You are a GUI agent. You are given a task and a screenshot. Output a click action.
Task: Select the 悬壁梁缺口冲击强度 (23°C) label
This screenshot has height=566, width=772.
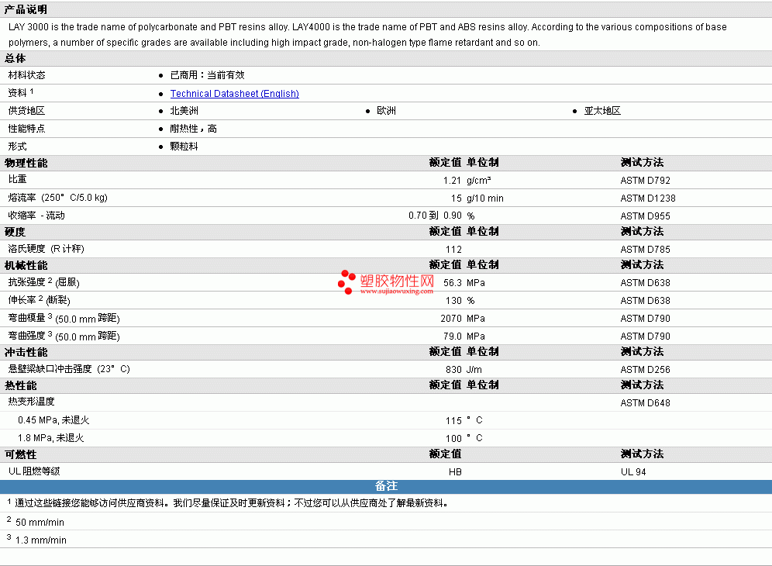coord(69,369)
